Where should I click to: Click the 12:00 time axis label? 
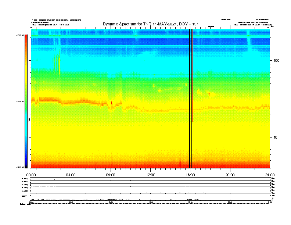pos(151,175)
